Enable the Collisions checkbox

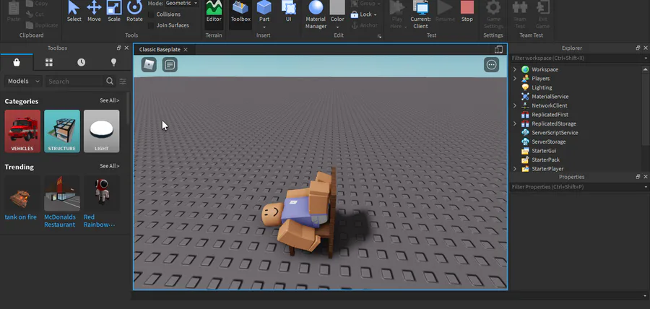[x=152, y=14]
